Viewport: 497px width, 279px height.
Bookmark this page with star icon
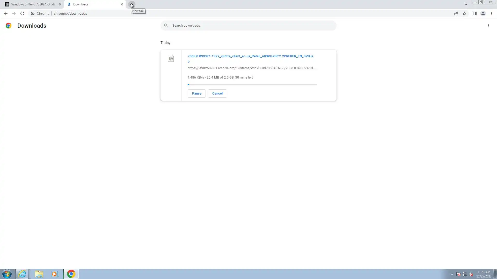coord(464,13)
